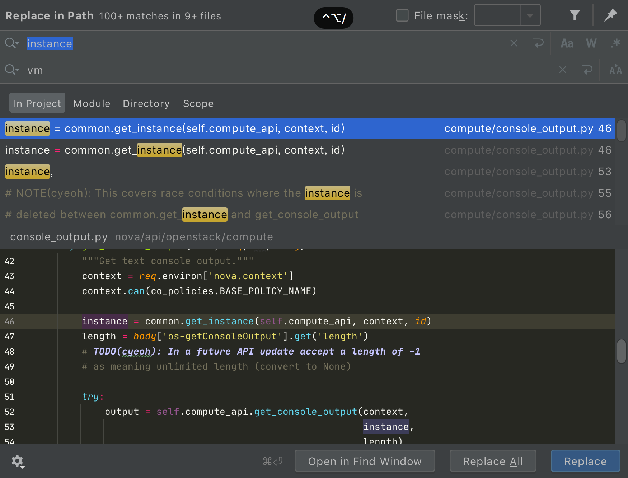Insert new line in replace field

(587, 70)
